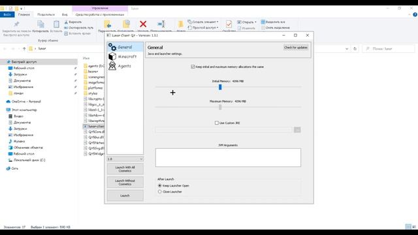Click the browse button beside custom JRE path
Screen dimensions: 418x235
(x=297, y=130)
